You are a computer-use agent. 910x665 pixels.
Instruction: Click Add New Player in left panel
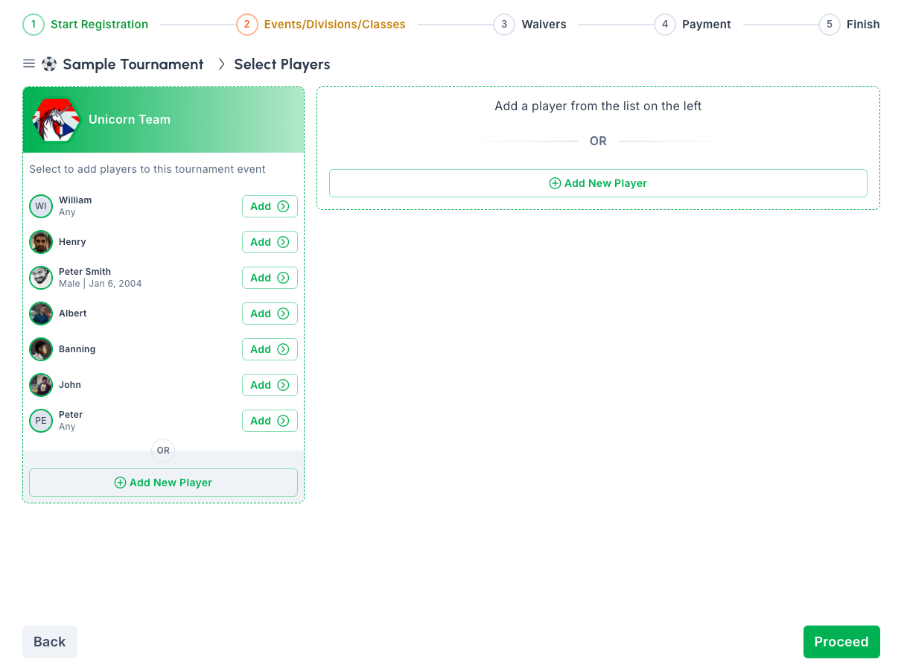coord(163,483)
